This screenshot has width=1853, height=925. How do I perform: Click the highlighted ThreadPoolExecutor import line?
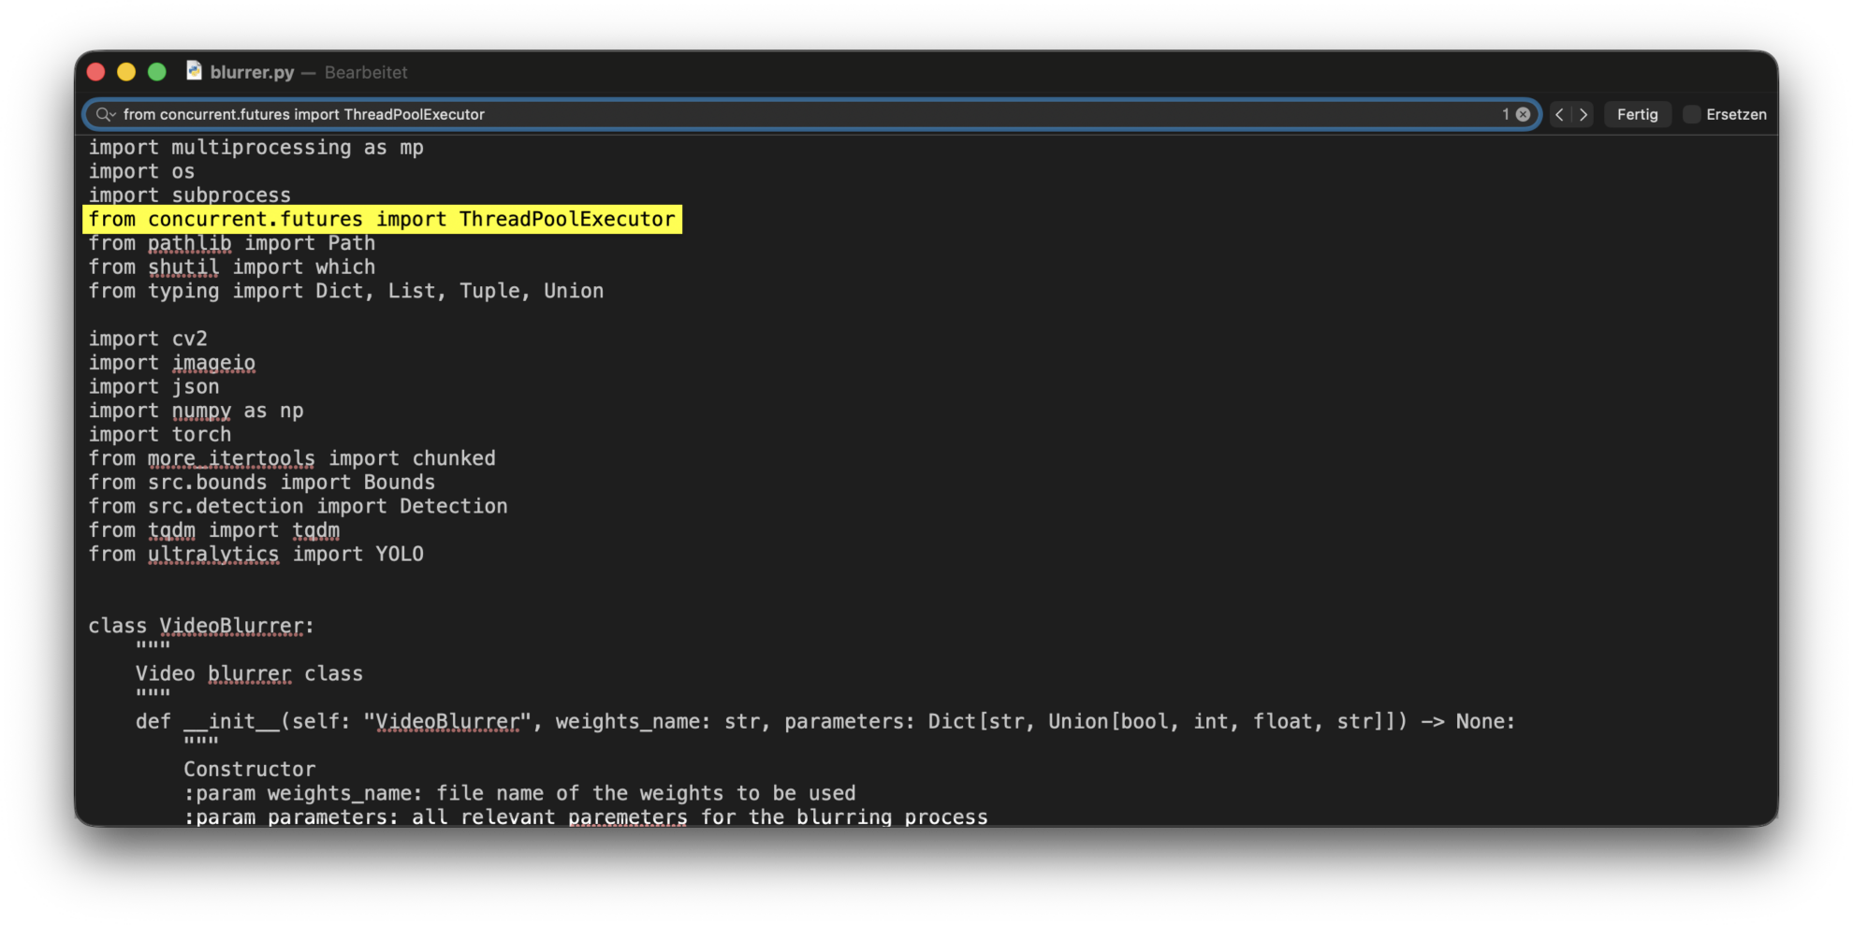click(382, 219)
